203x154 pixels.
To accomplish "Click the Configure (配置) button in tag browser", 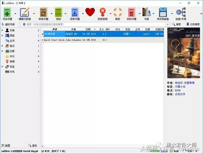I will pos(6,145).
